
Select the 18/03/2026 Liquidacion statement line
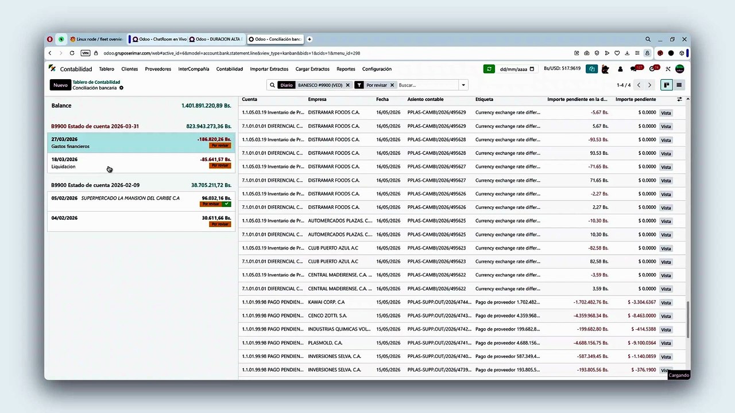point(141,163)
